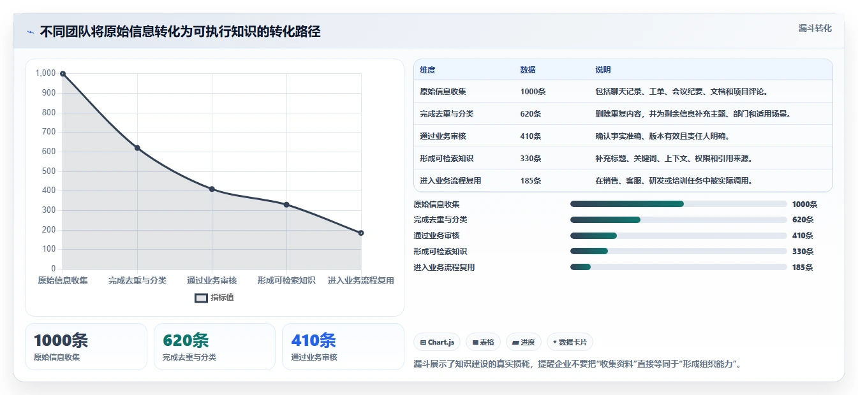This screenshot has height=395, width=858.
Task: Click x-axis label 进入业务流程复用
Action: click(x=361, y=280)
